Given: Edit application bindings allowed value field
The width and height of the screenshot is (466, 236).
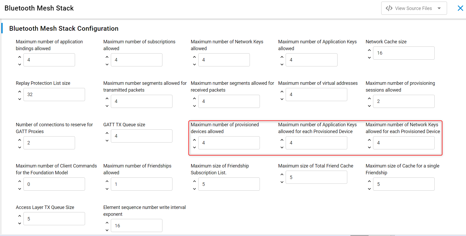Looking at the screenshot, I should click(x=49, y=60).
